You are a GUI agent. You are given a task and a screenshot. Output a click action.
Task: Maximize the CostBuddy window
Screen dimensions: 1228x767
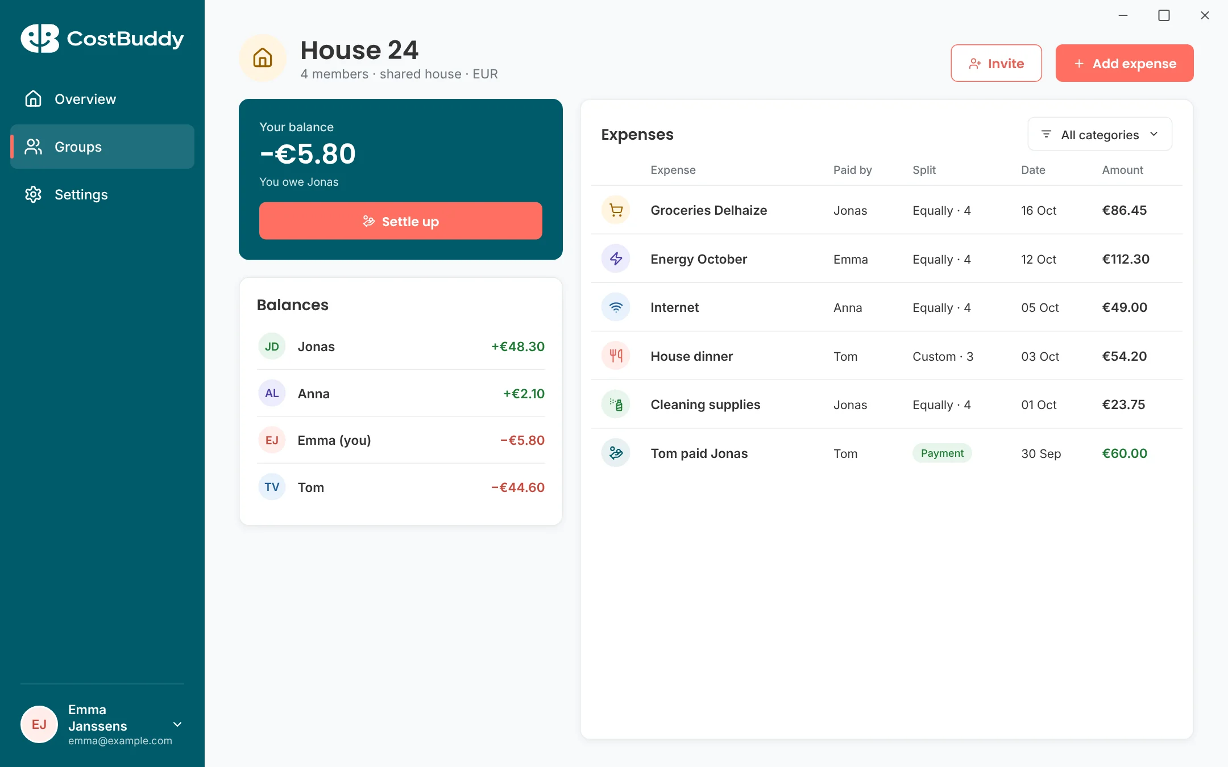point(1164,15)
